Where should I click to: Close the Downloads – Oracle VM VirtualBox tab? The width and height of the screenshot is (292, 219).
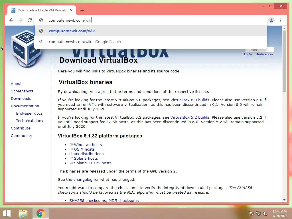(71, 10)
